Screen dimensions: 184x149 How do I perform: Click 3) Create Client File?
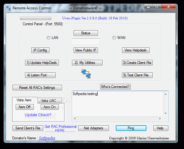(x=137, y=63)
